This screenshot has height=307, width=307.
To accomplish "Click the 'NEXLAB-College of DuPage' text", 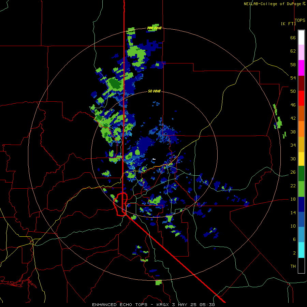I will click(273, 4).
